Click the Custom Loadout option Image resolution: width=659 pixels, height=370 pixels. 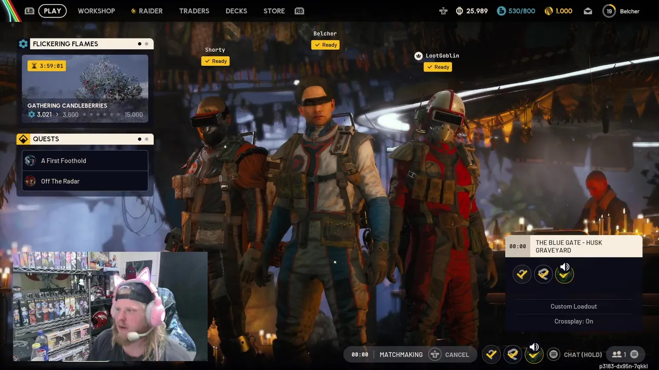tap(574, 306)
